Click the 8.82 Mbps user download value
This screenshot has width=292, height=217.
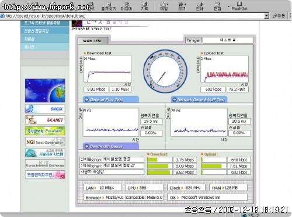click(185, 173)
